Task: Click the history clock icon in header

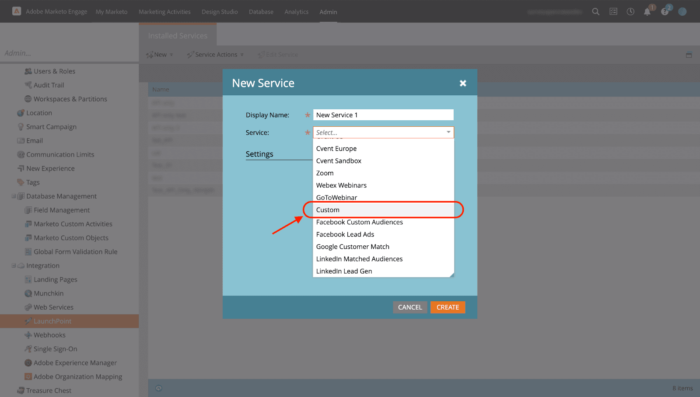Action: pos(630,12)
